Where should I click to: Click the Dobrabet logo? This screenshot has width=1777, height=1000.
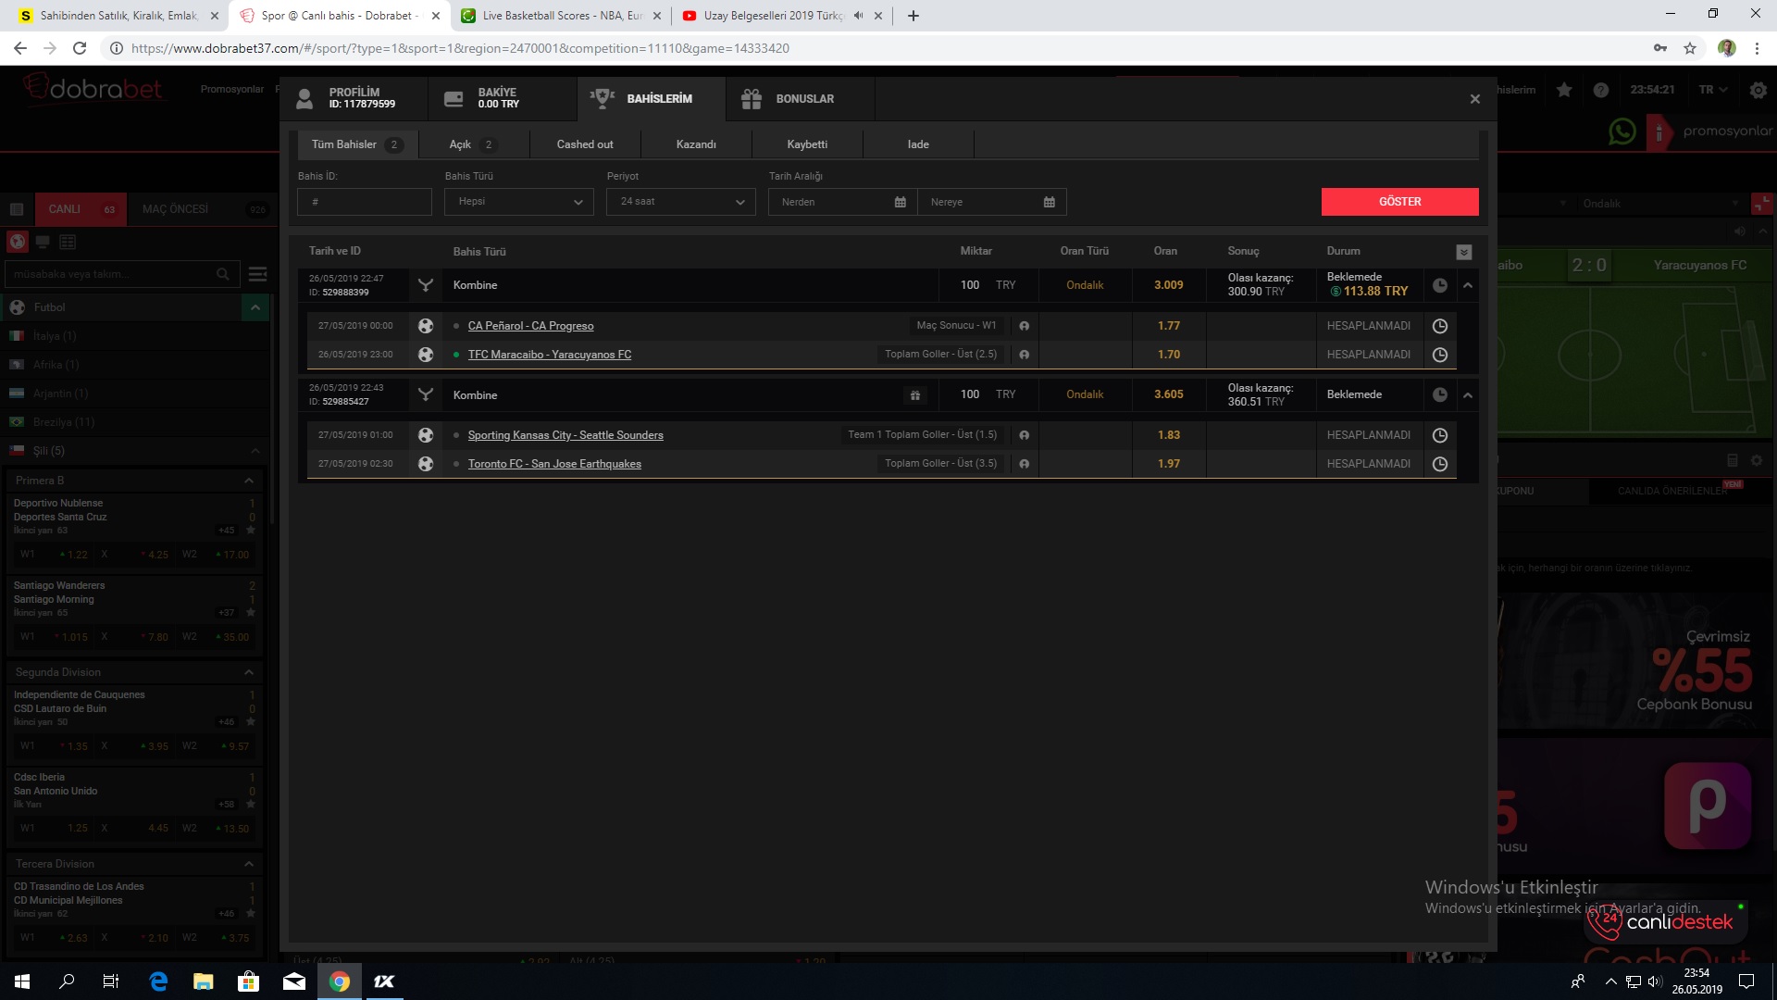click(93, 89)
